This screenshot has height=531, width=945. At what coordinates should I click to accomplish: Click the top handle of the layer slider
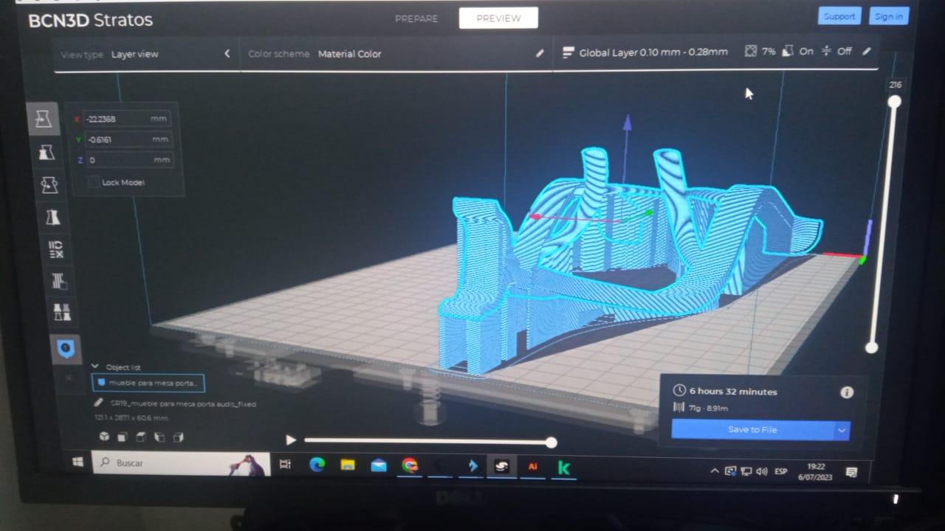pos(894,102)
